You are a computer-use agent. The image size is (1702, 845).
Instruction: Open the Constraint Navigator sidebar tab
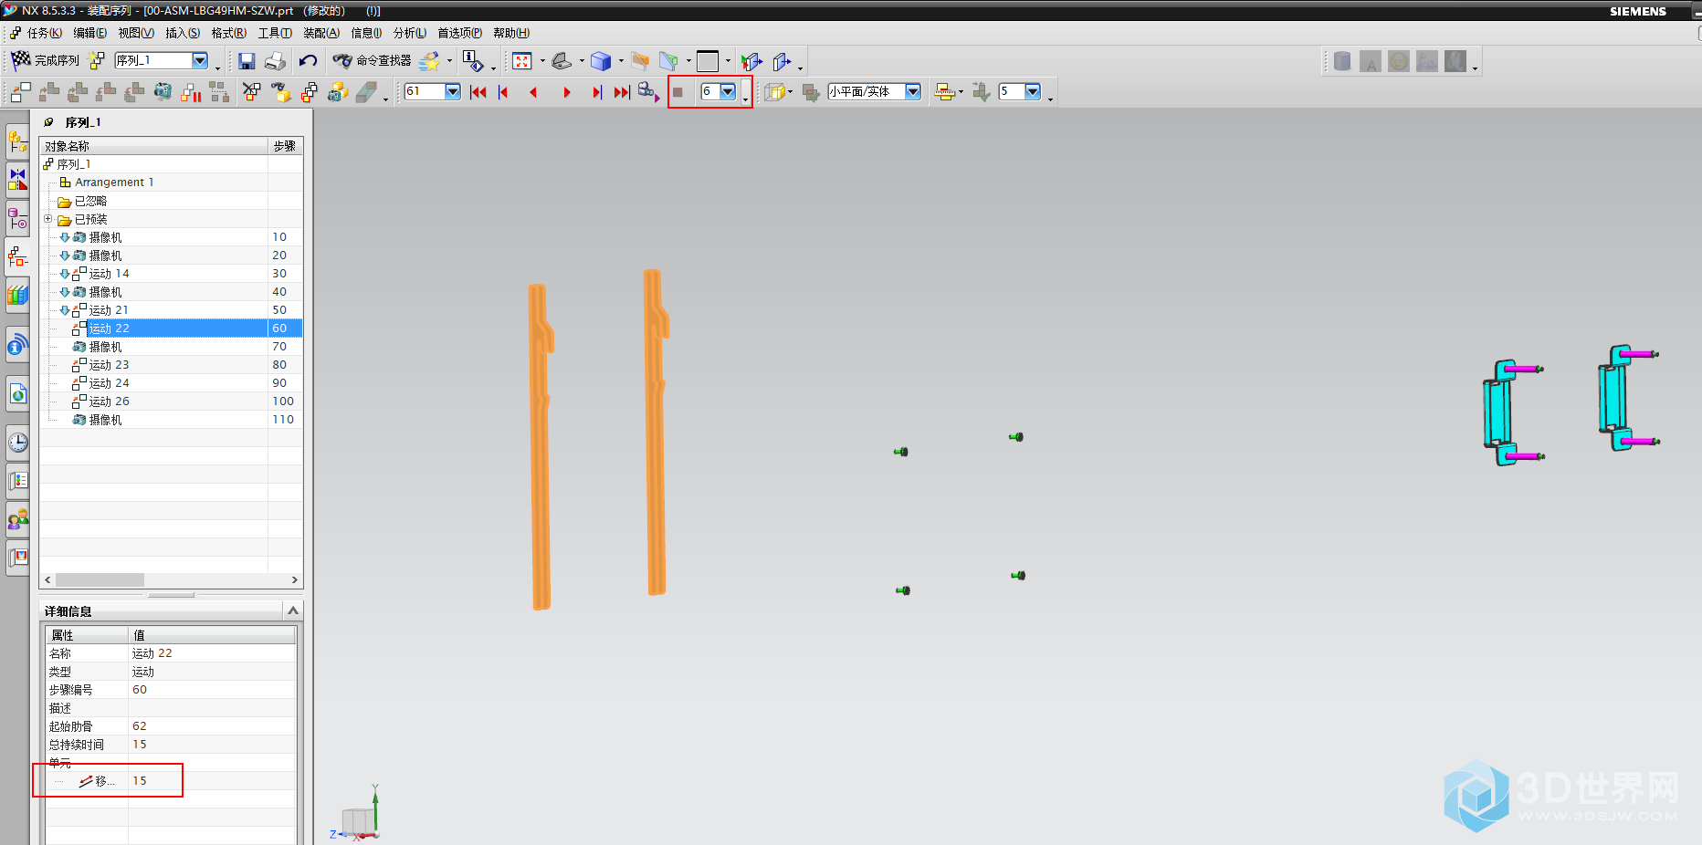tap(17, 180)
